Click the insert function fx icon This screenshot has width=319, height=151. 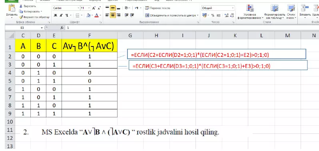62,28
